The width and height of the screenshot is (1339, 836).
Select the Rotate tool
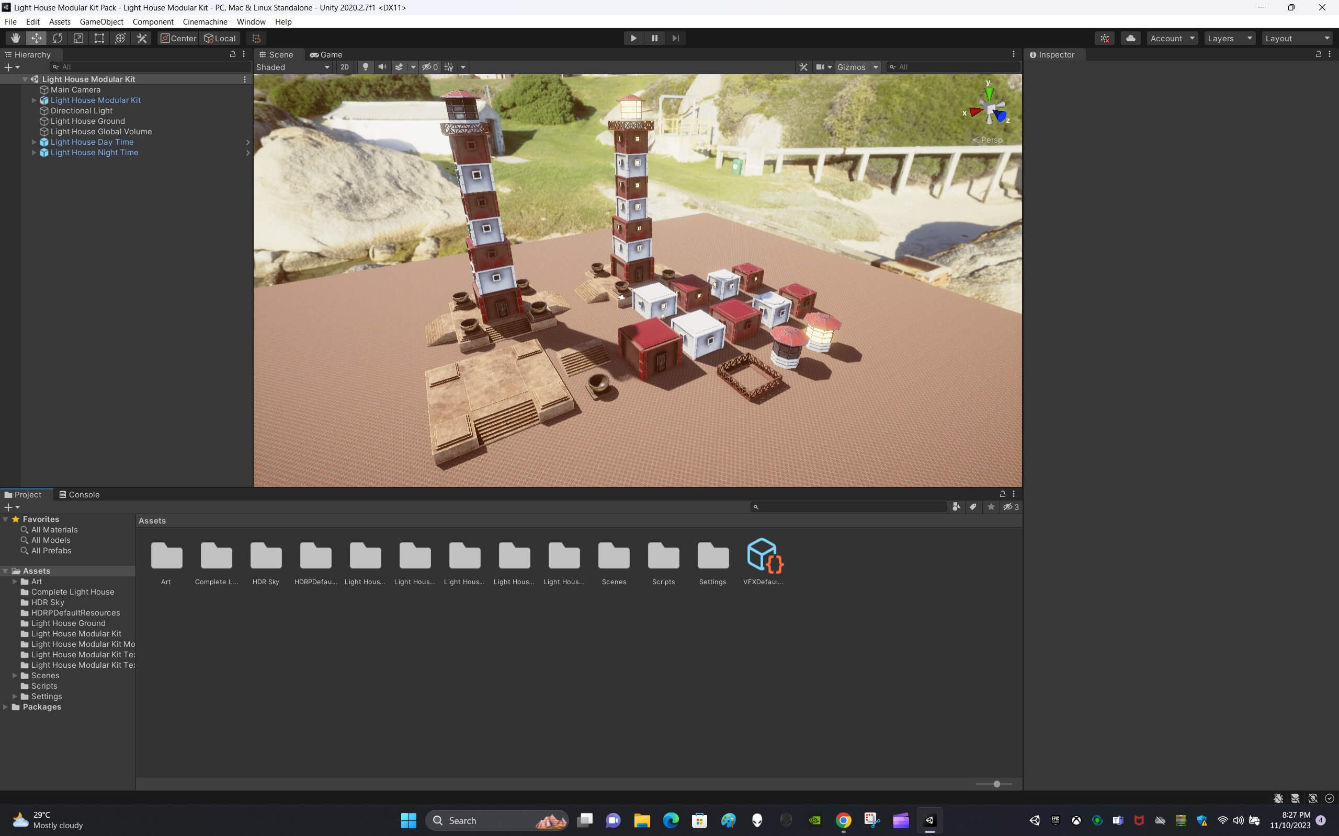coord(58,38)
